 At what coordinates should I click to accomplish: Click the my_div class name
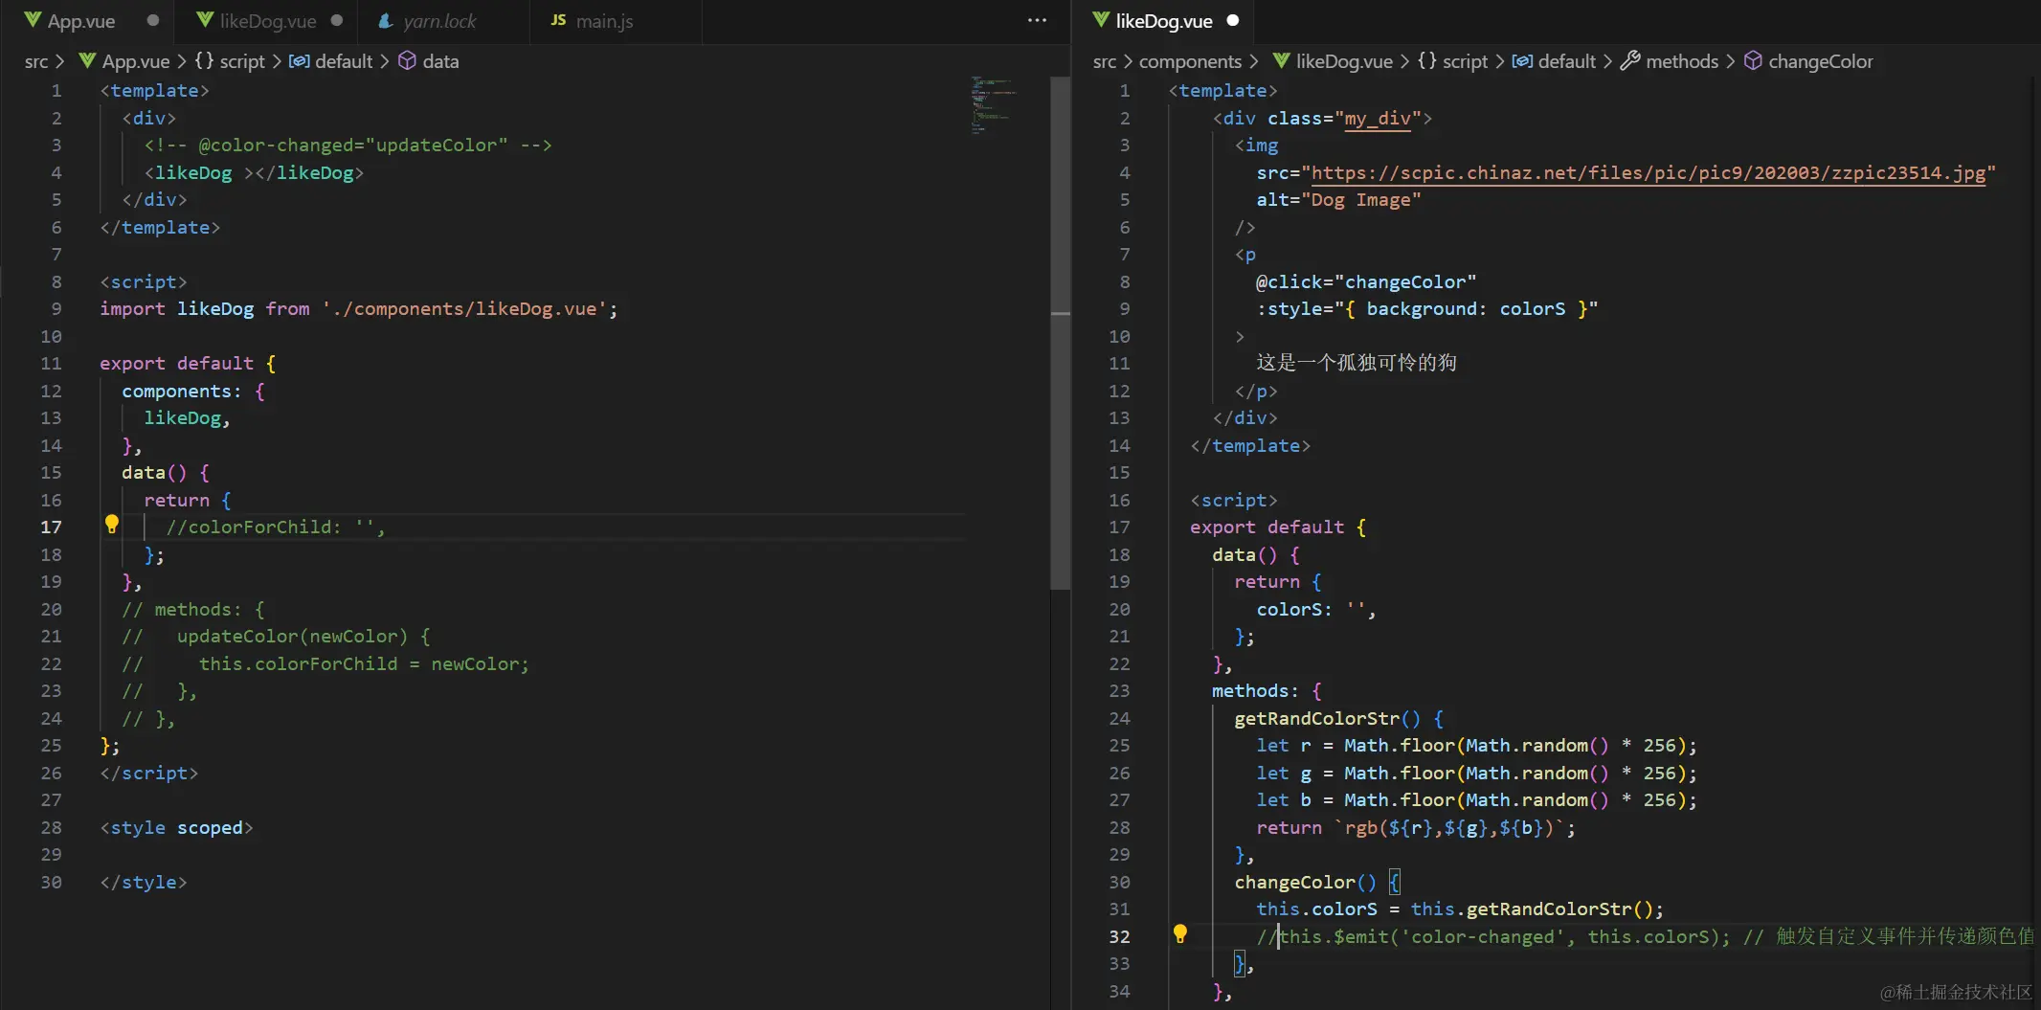pos(1377,119)
